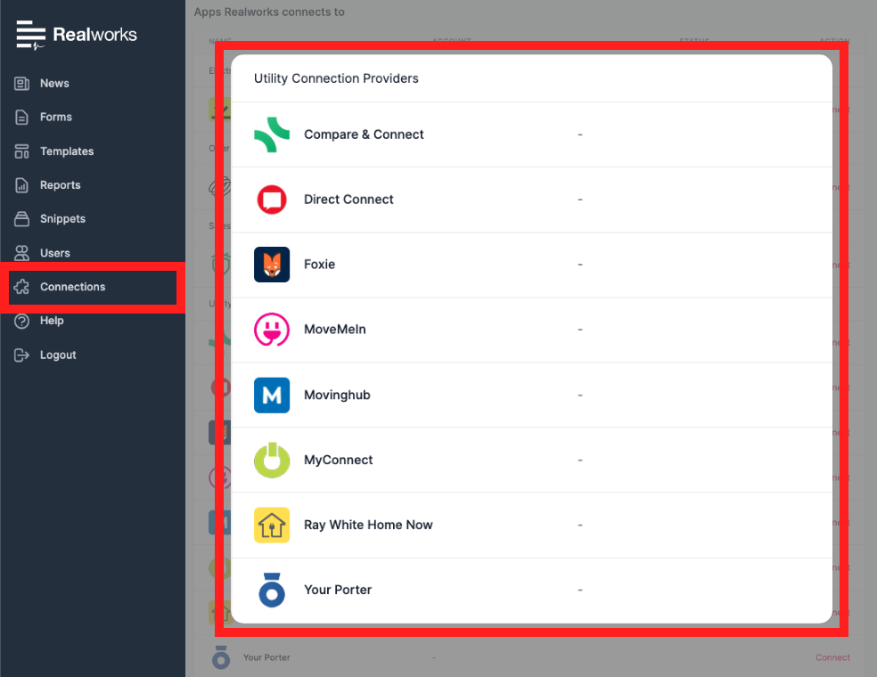Click the Foxie fox logo
The width and height of the screenshot is (877, 677).
click(272, 265)
